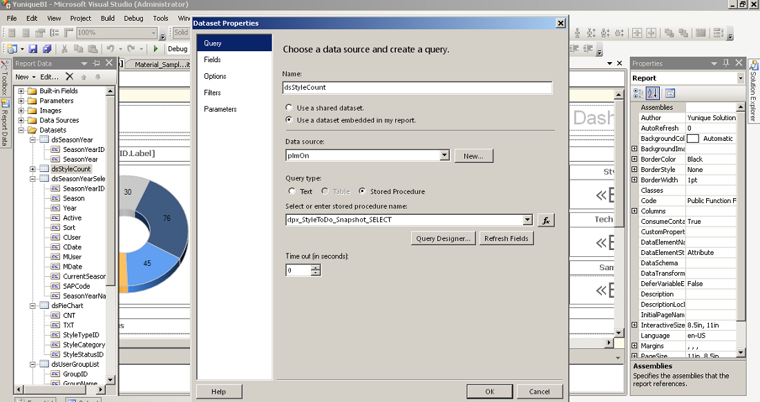Click the New... data source button
The width and height of the screenshot is (760, 402).
(x=473, y=156)
